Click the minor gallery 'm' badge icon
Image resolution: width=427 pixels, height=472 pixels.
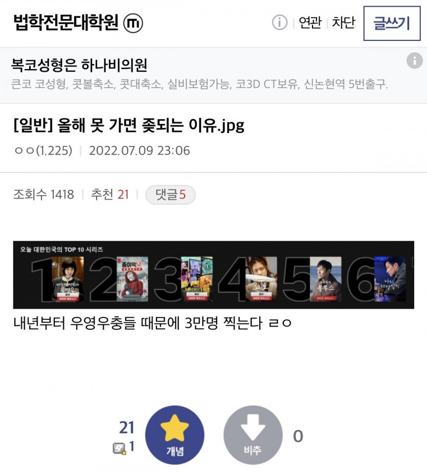pyautogui.click(x=133, y=23)
